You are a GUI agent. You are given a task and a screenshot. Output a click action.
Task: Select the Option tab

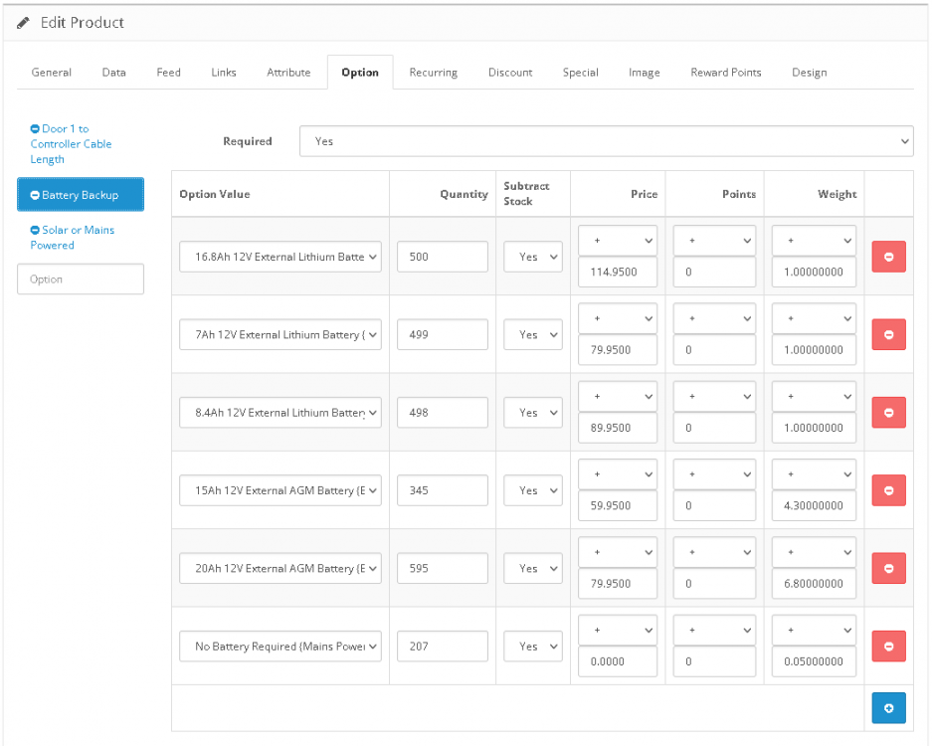[x=360, y=73]
